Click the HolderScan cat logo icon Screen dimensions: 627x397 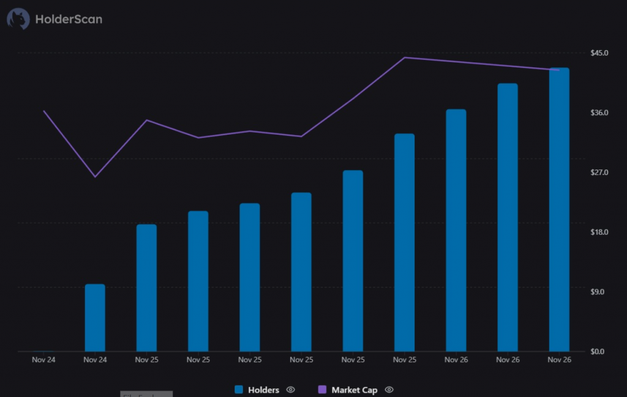coord(17,19)
